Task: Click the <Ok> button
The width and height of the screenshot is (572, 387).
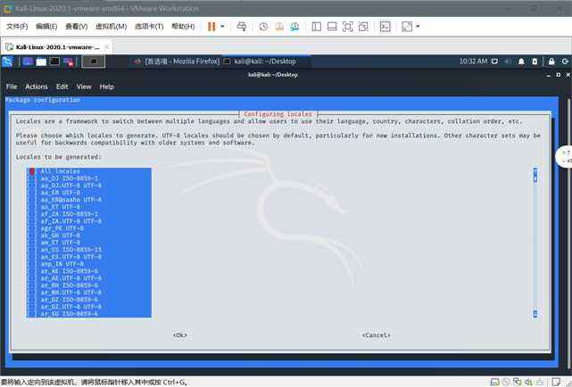Action: pos(180,335)
